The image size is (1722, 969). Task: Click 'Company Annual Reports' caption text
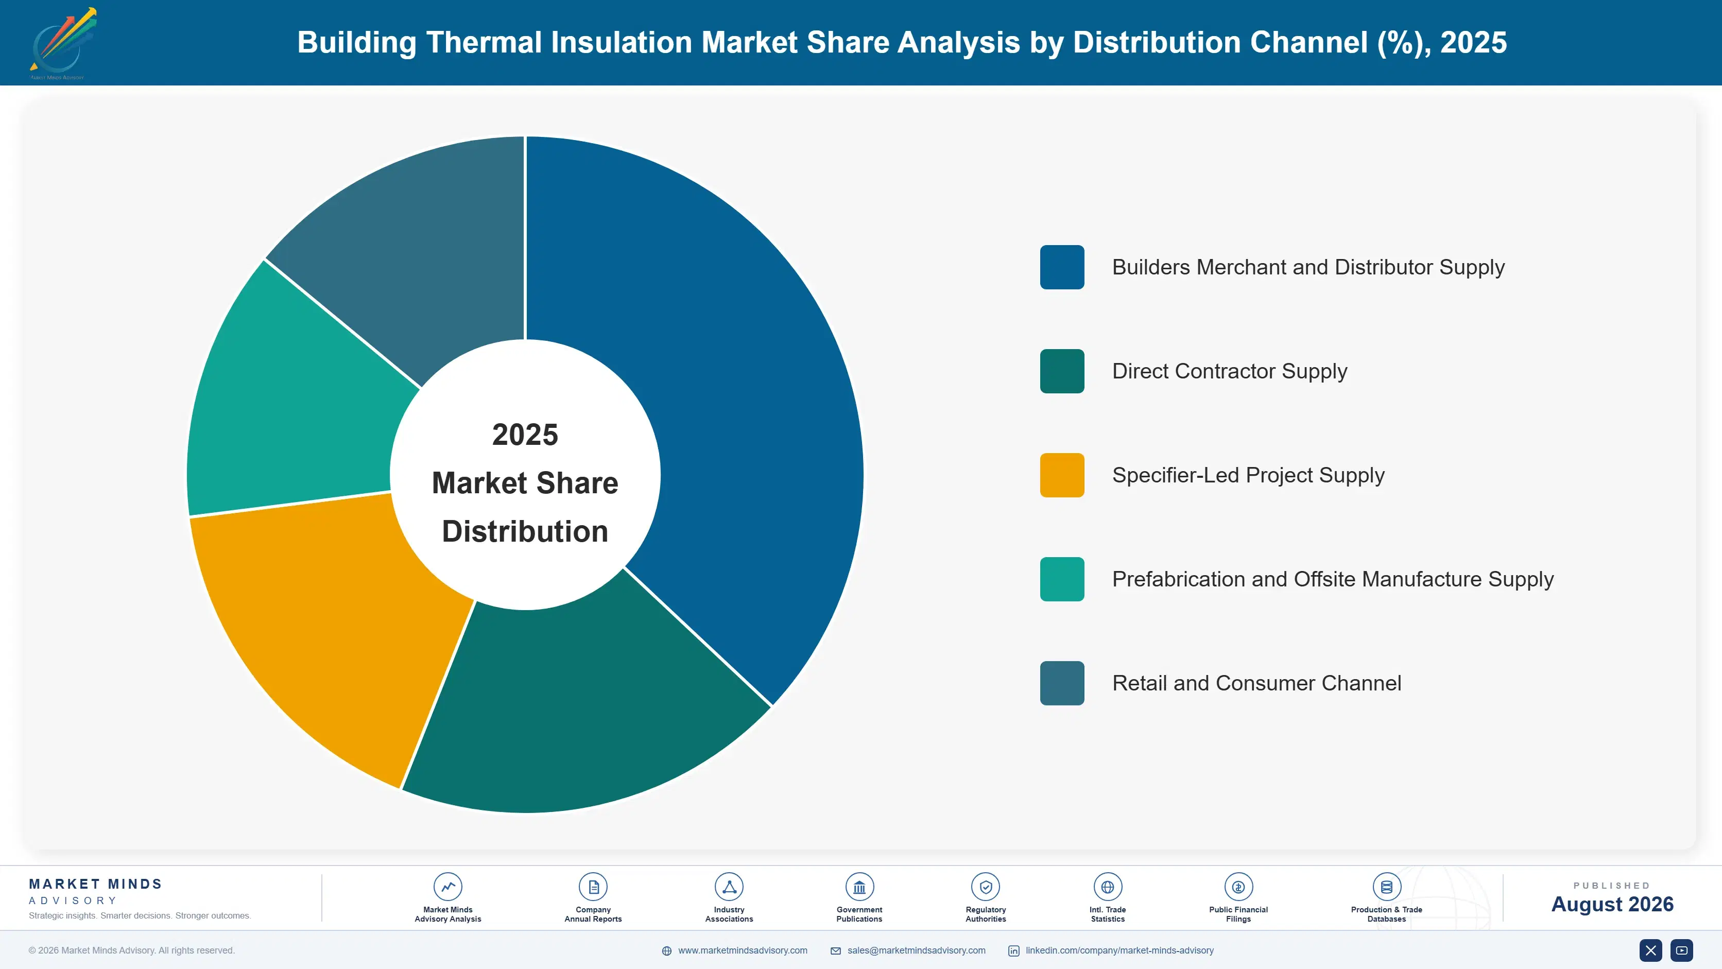pos(593,914)
